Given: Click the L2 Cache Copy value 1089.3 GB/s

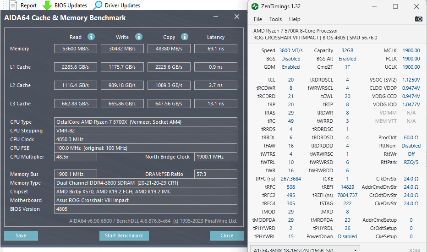Looking at the screenshot, I should (x=169, y=85).
